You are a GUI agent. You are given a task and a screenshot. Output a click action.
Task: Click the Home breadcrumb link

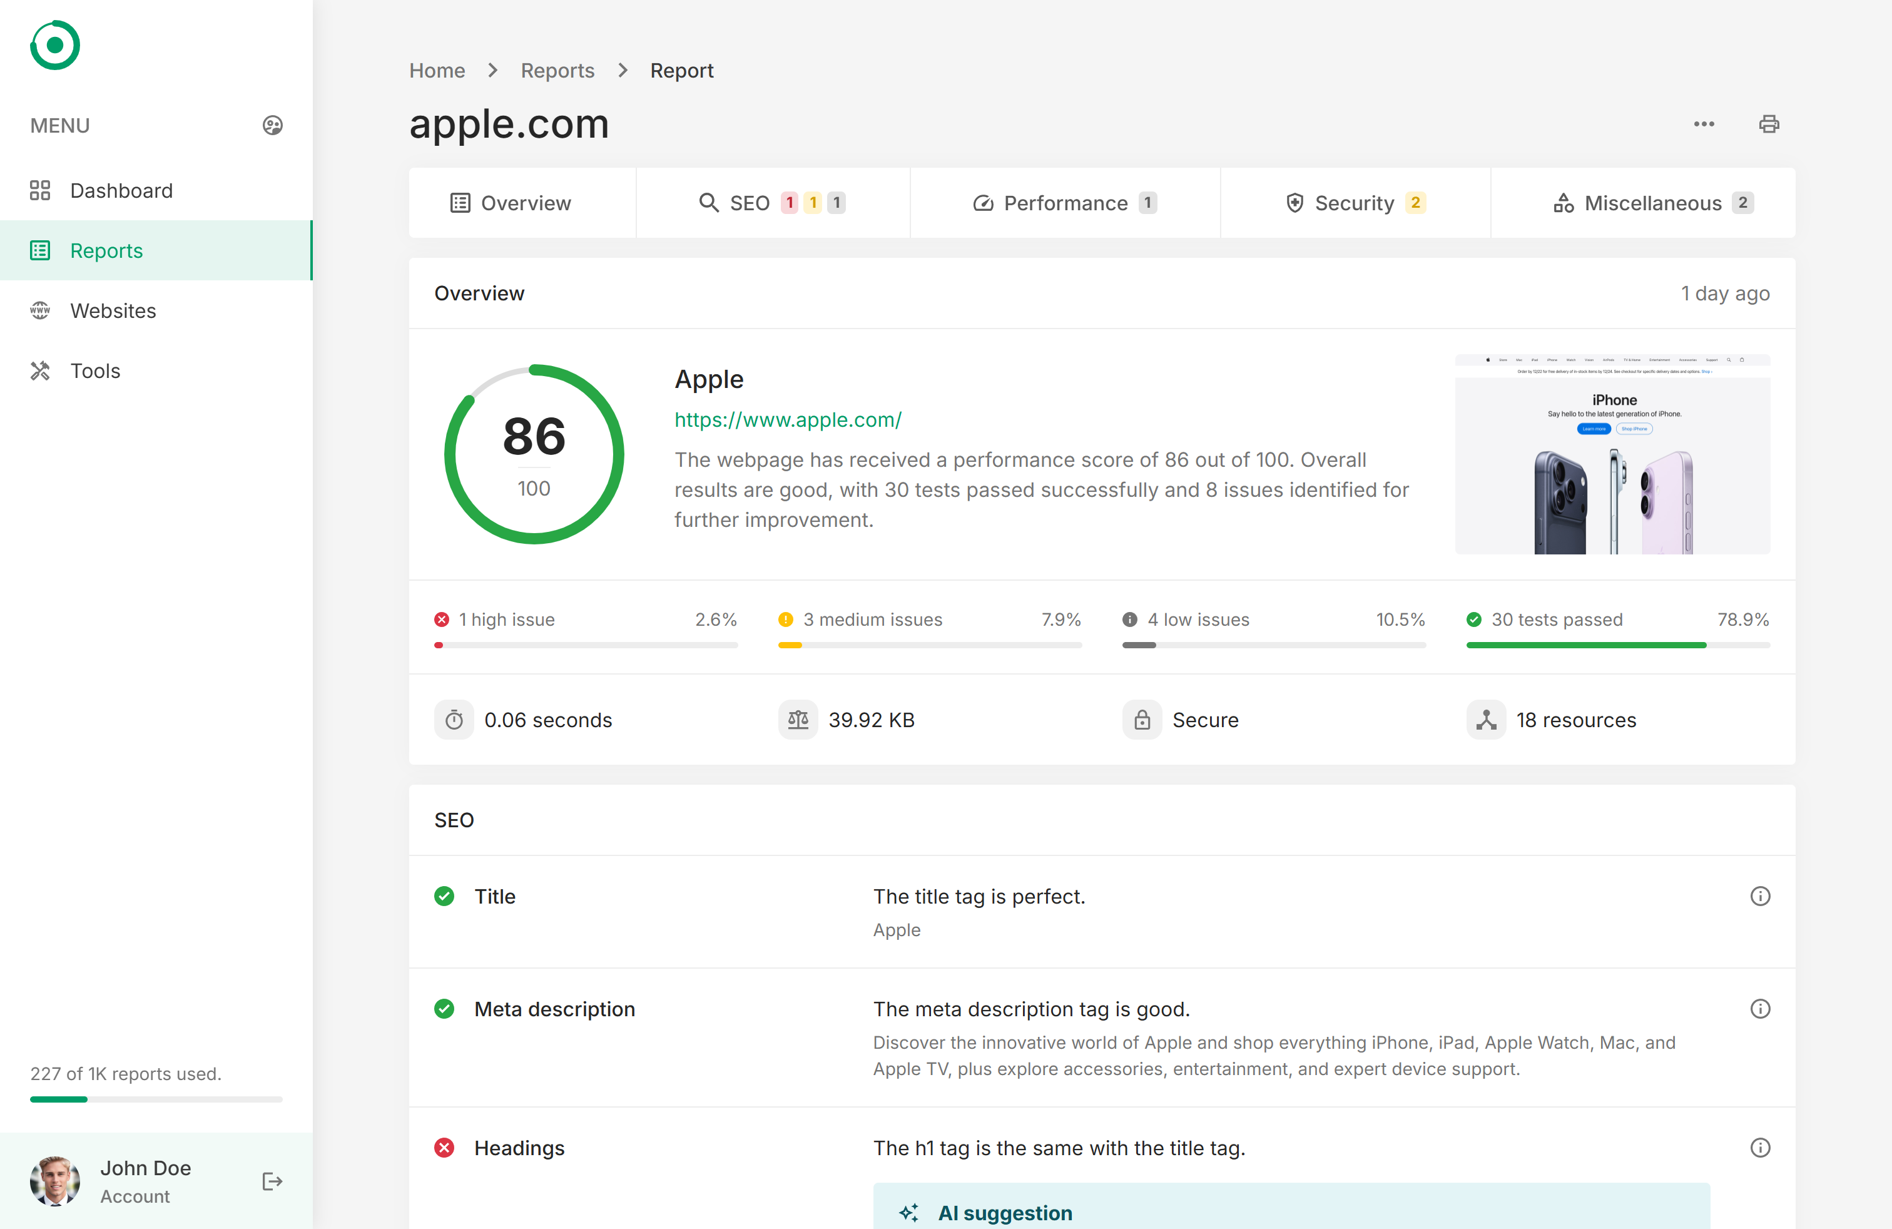point(437,71)
